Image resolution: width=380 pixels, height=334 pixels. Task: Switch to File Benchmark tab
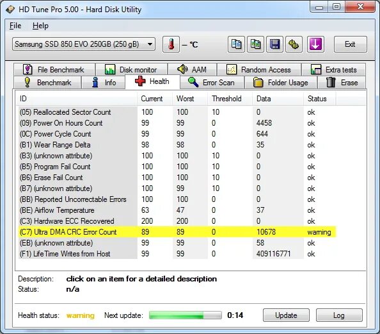point(54,69)
